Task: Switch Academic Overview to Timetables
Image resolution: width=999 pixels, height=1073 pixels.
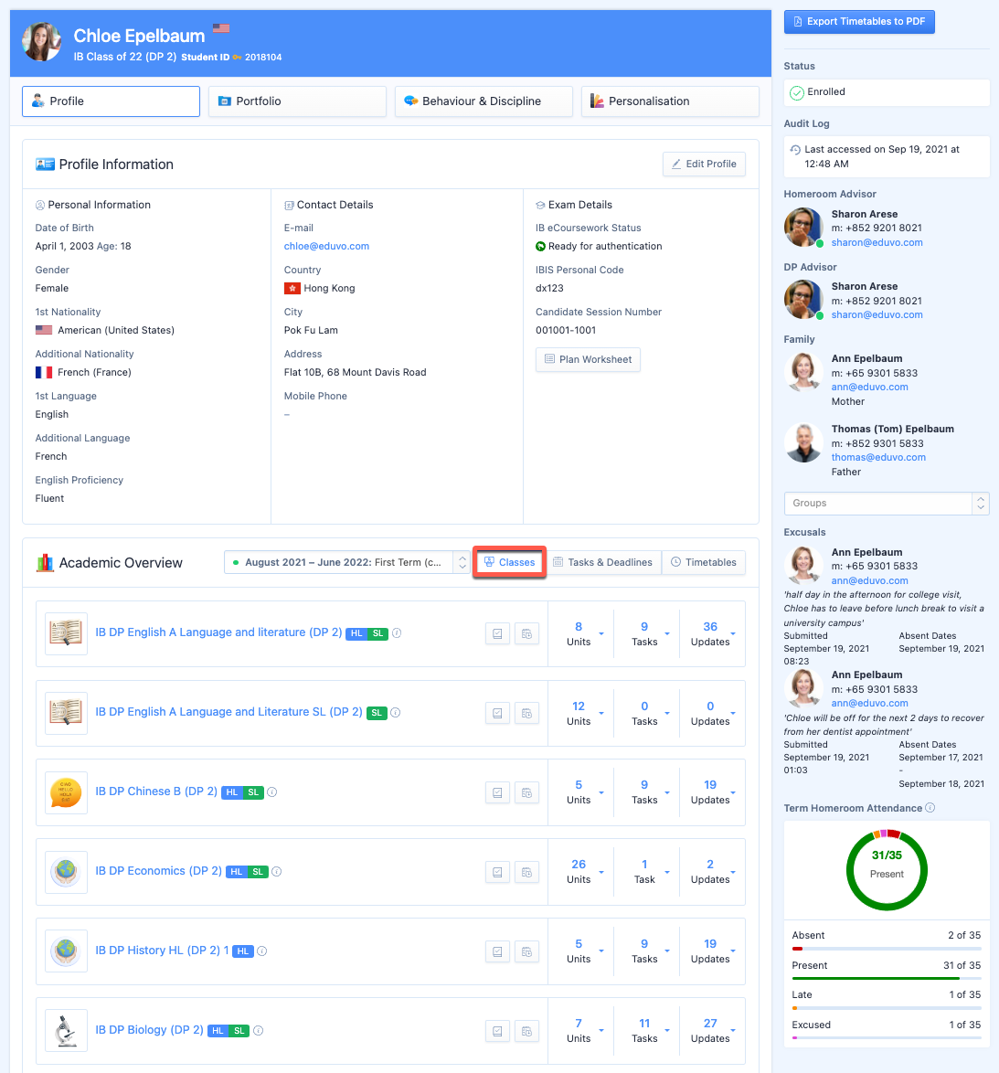Action: [x=704, y=563]
